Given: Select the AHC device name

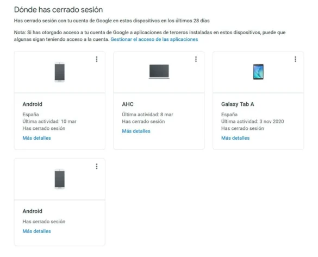Looking at the screenshot, I should (128, 104).
